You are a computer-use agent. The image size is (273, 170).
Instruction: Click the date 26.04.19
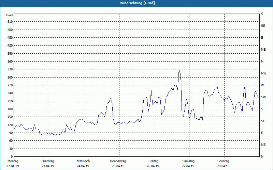(153, 166)
